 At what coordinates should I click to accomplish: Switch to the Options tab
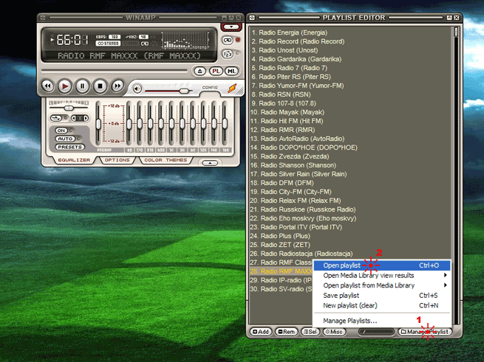[117, 160]
